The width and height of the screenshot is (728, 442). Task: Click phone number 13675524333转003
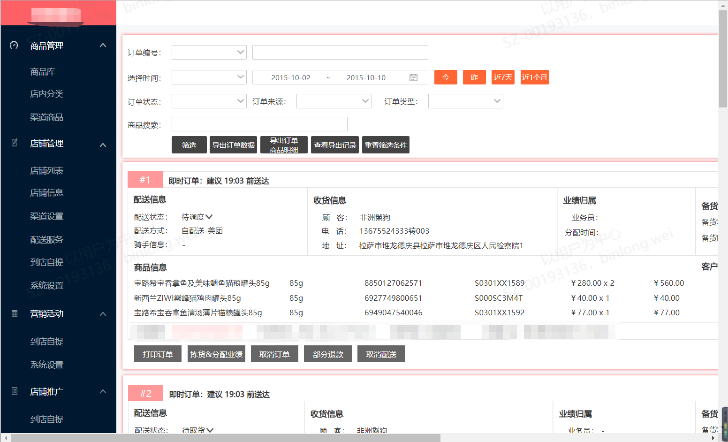(x=394, y=231)
